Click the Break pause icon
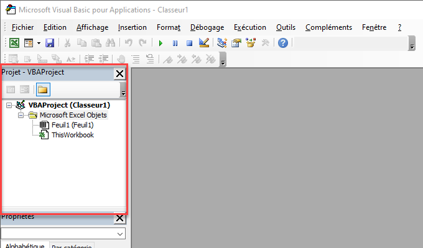 pos(175,43)
